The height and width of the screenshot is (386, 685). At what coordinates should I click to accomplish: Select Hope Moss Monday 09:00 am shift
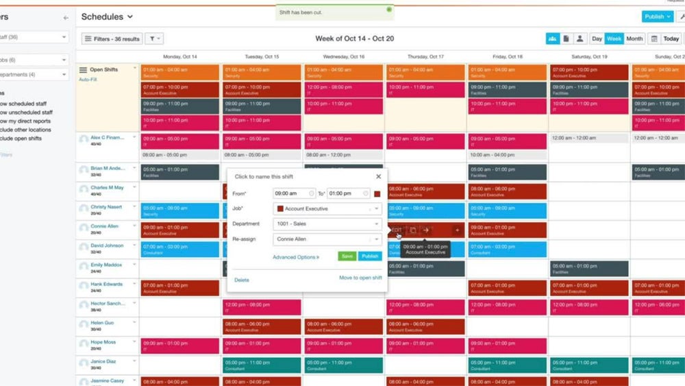tap(180, 346)
